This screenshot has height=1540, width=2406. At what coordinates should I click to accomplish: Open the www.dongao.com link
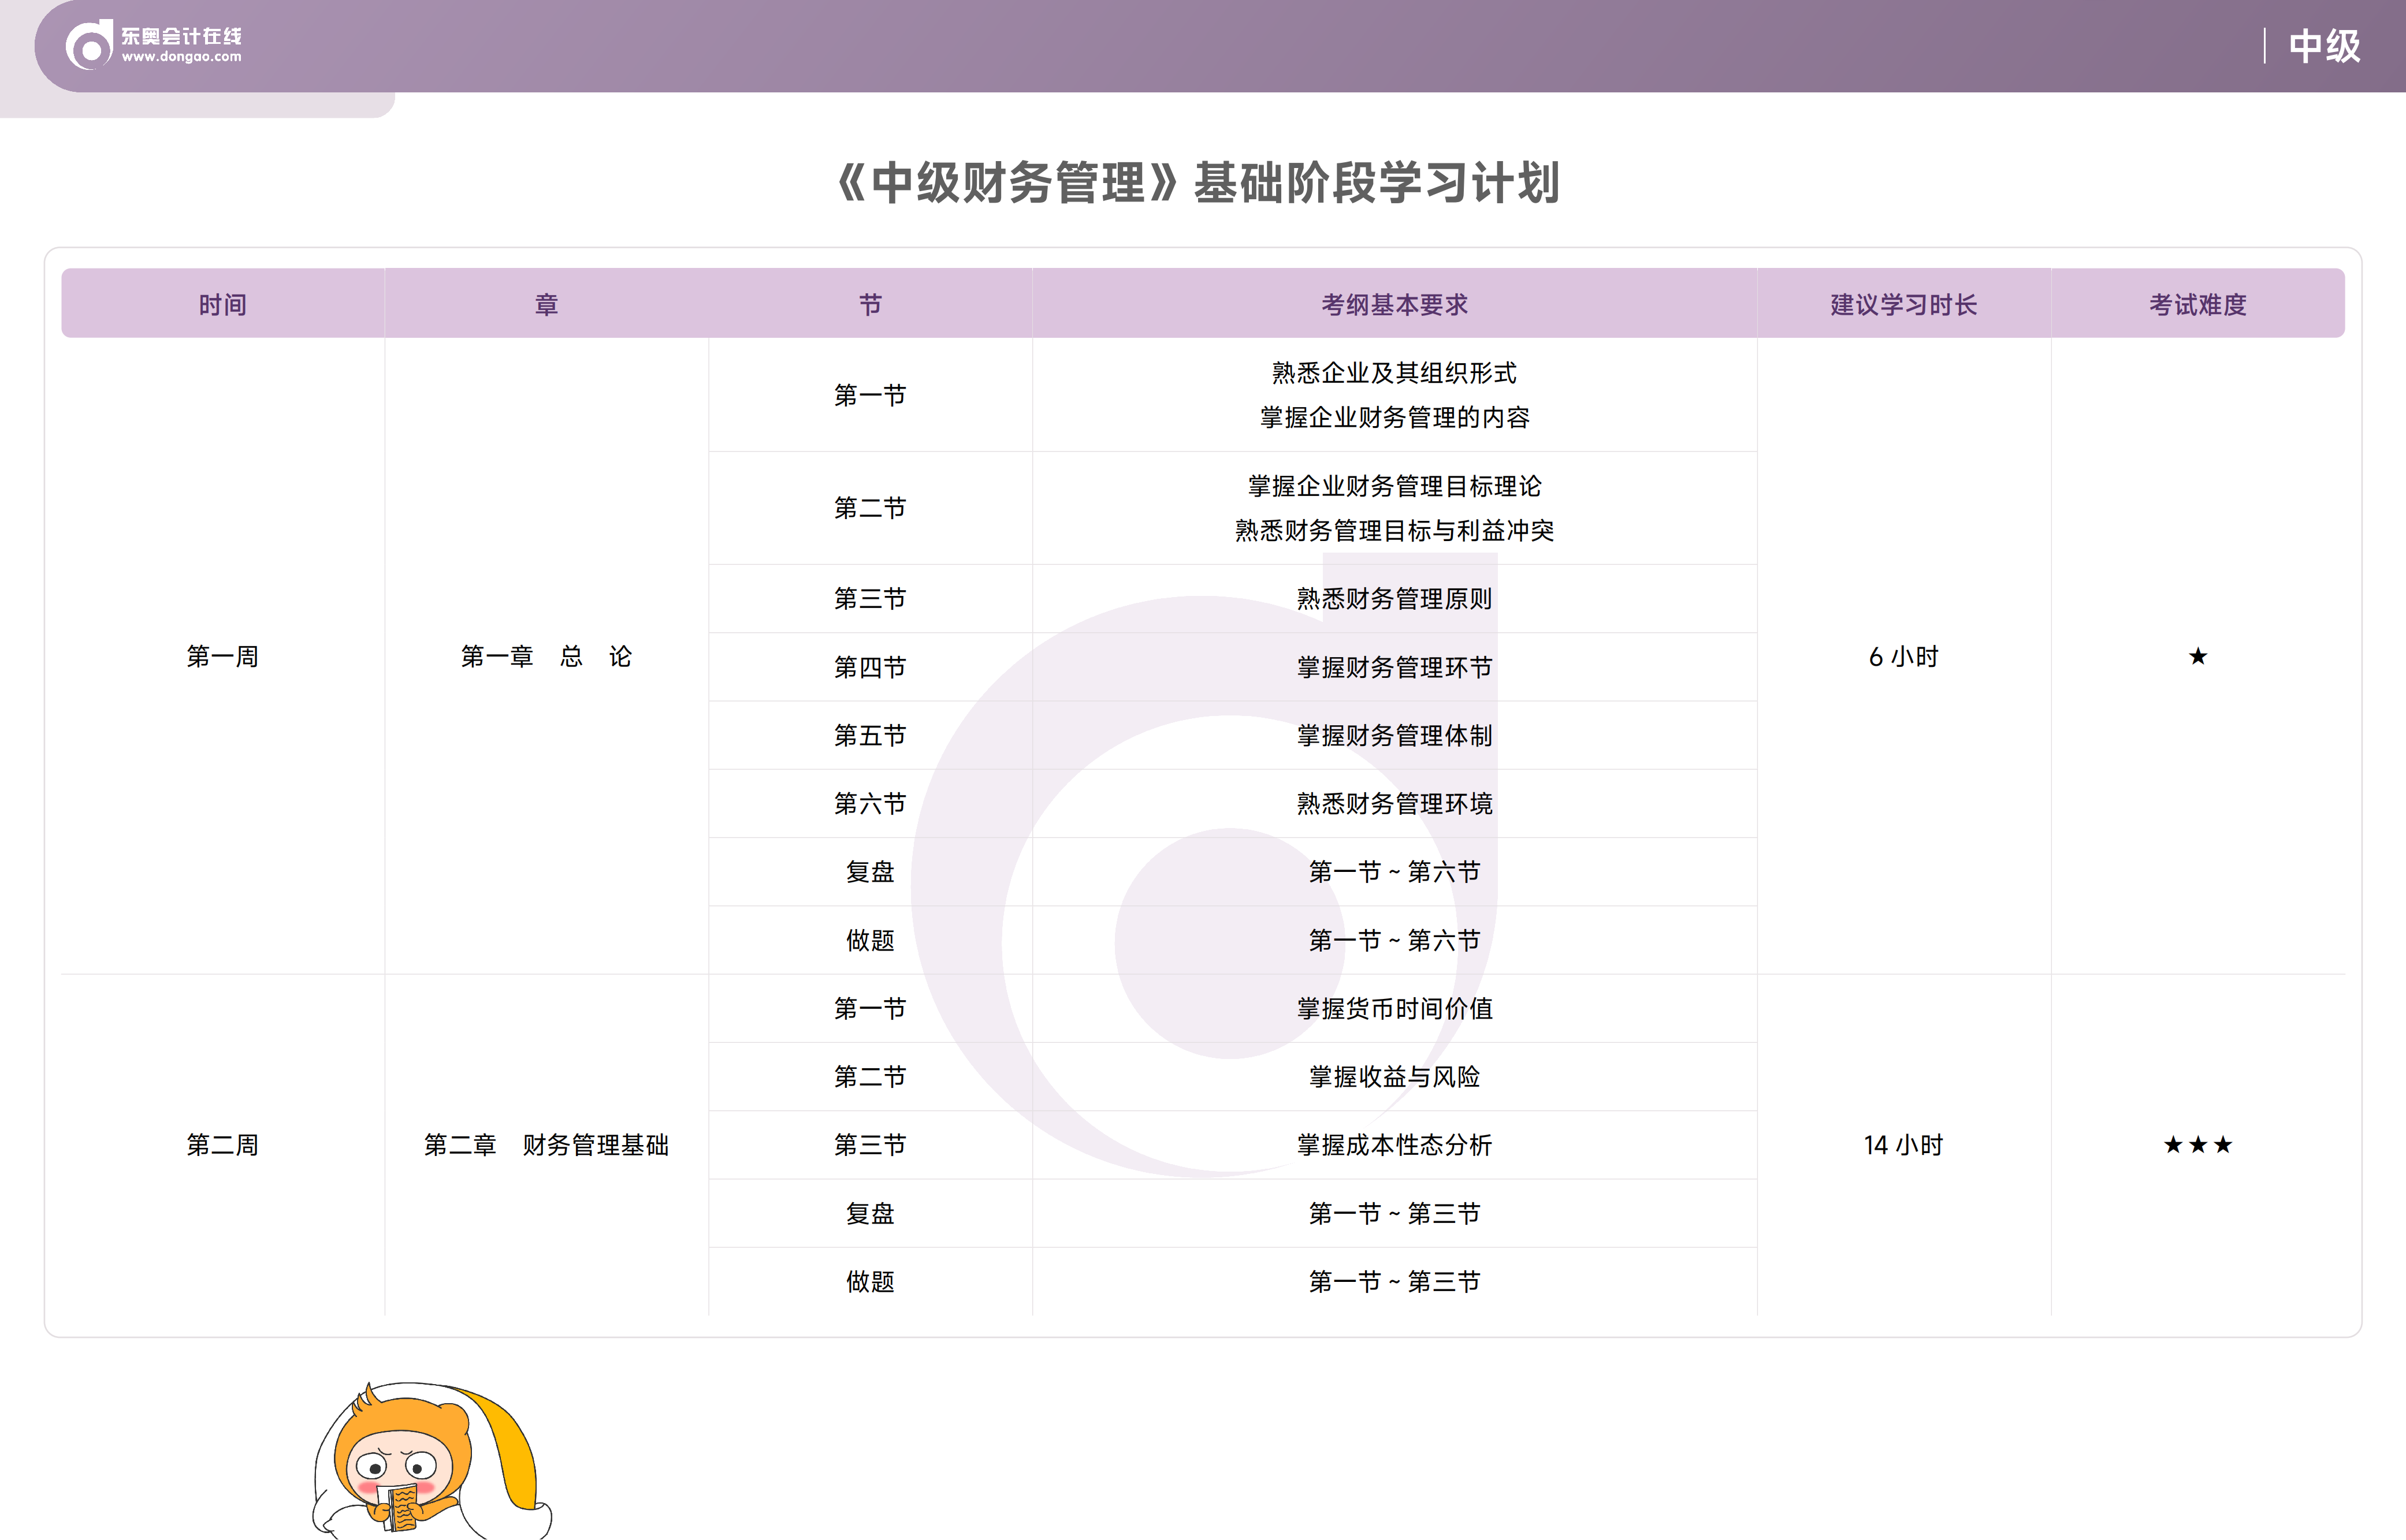182,58
